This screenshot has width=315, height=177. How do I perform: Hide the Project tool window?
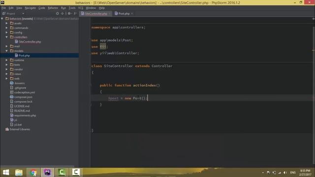pos(75,13)
